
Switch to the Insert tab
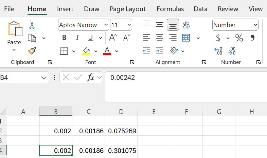click(65, 9)
